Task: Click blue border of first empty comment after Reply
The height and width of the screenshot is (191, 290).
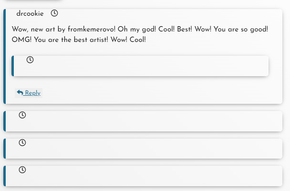Action: [x=5, y=121]
